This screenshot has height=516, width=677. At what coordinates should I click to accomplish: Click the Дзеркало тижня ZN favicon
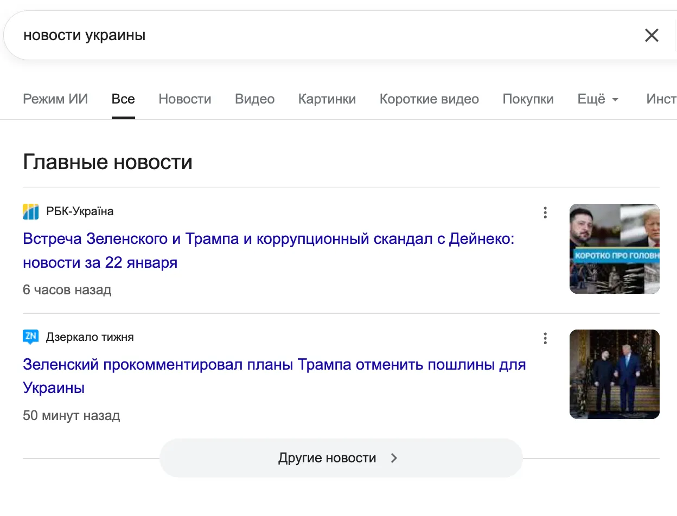click(x=31, y=337)
